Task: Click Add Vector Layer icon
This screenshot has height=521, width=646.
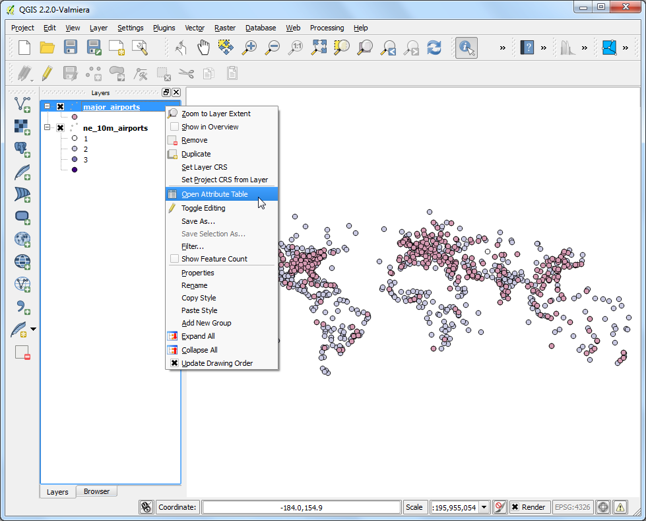Action: coord(22,104)
